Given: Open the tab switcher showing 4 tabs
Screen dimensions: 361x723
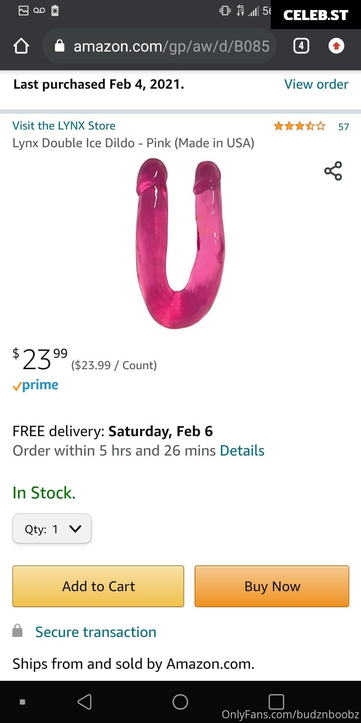Looking at the screenshot, I should [301, 46].
